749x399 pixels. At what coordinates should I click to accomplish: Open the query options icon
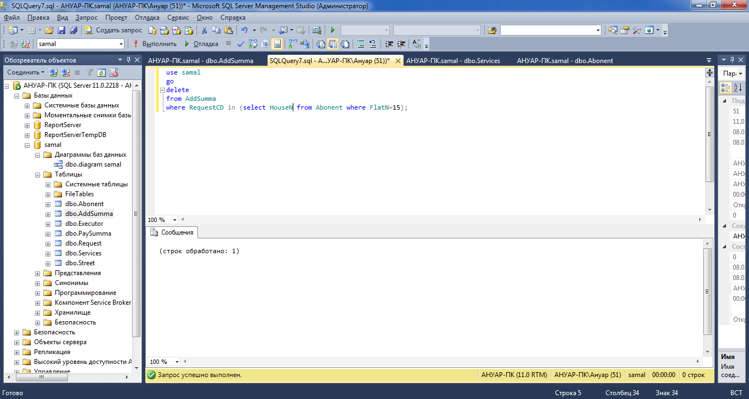pos(265,44)
